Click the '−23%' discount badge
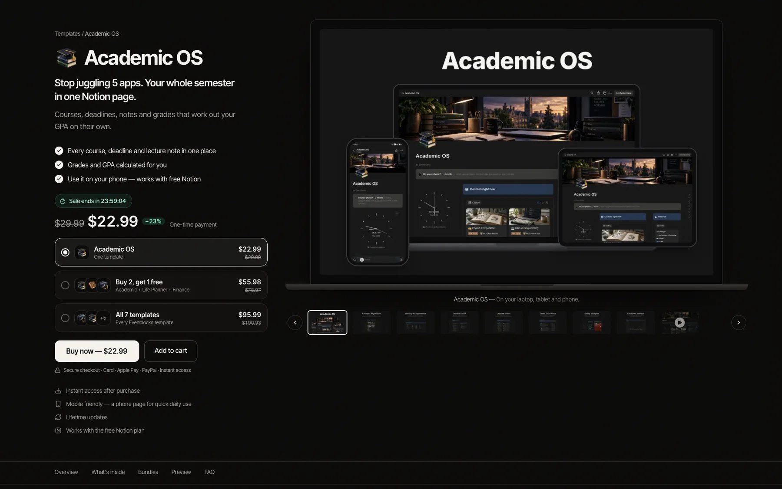782x489 pixels. [x=153, y=221]
